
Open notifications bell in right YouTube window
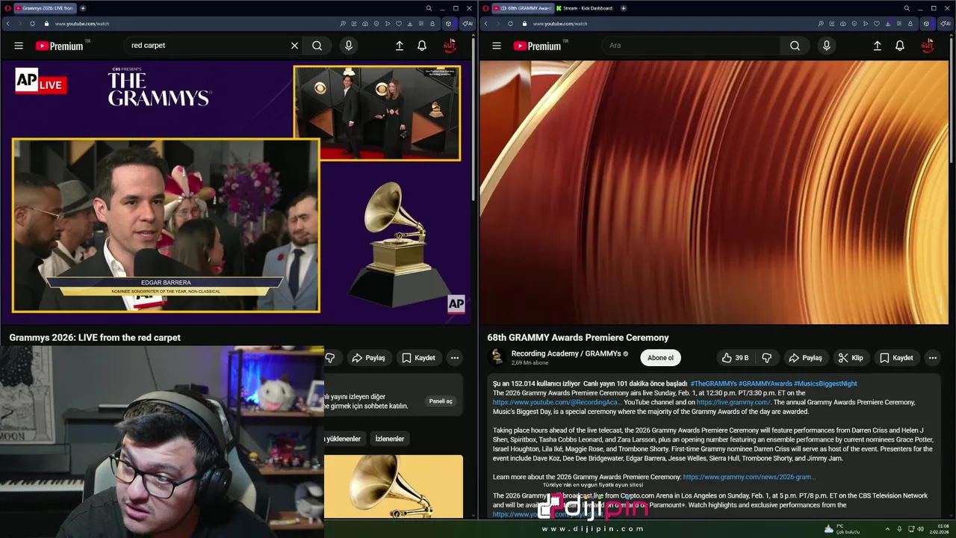(x=900, y=46)
